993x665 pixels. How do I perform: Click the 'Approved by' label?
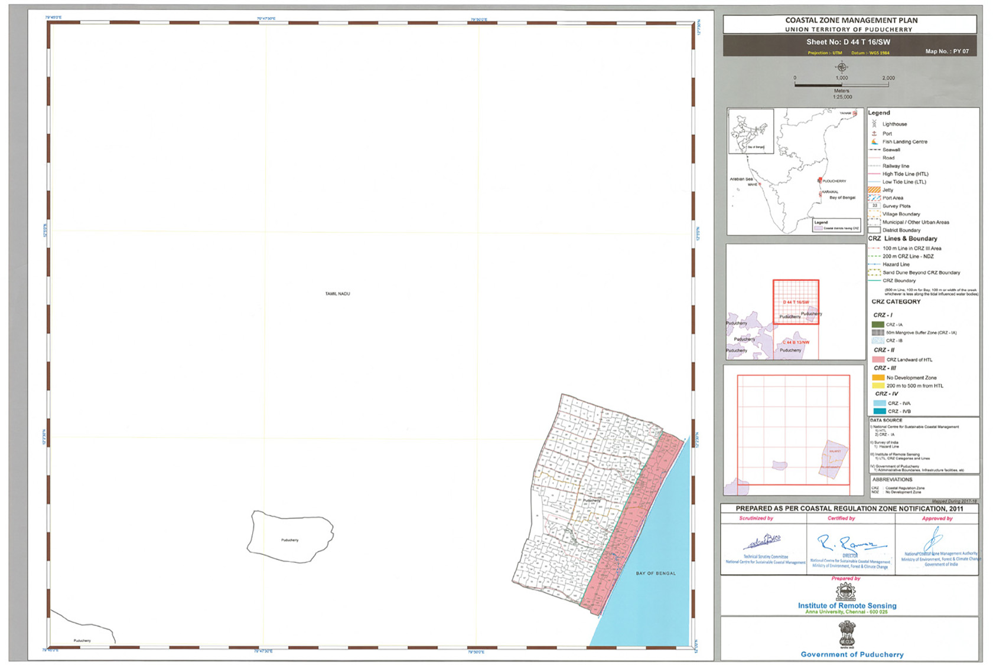[937, 519]
